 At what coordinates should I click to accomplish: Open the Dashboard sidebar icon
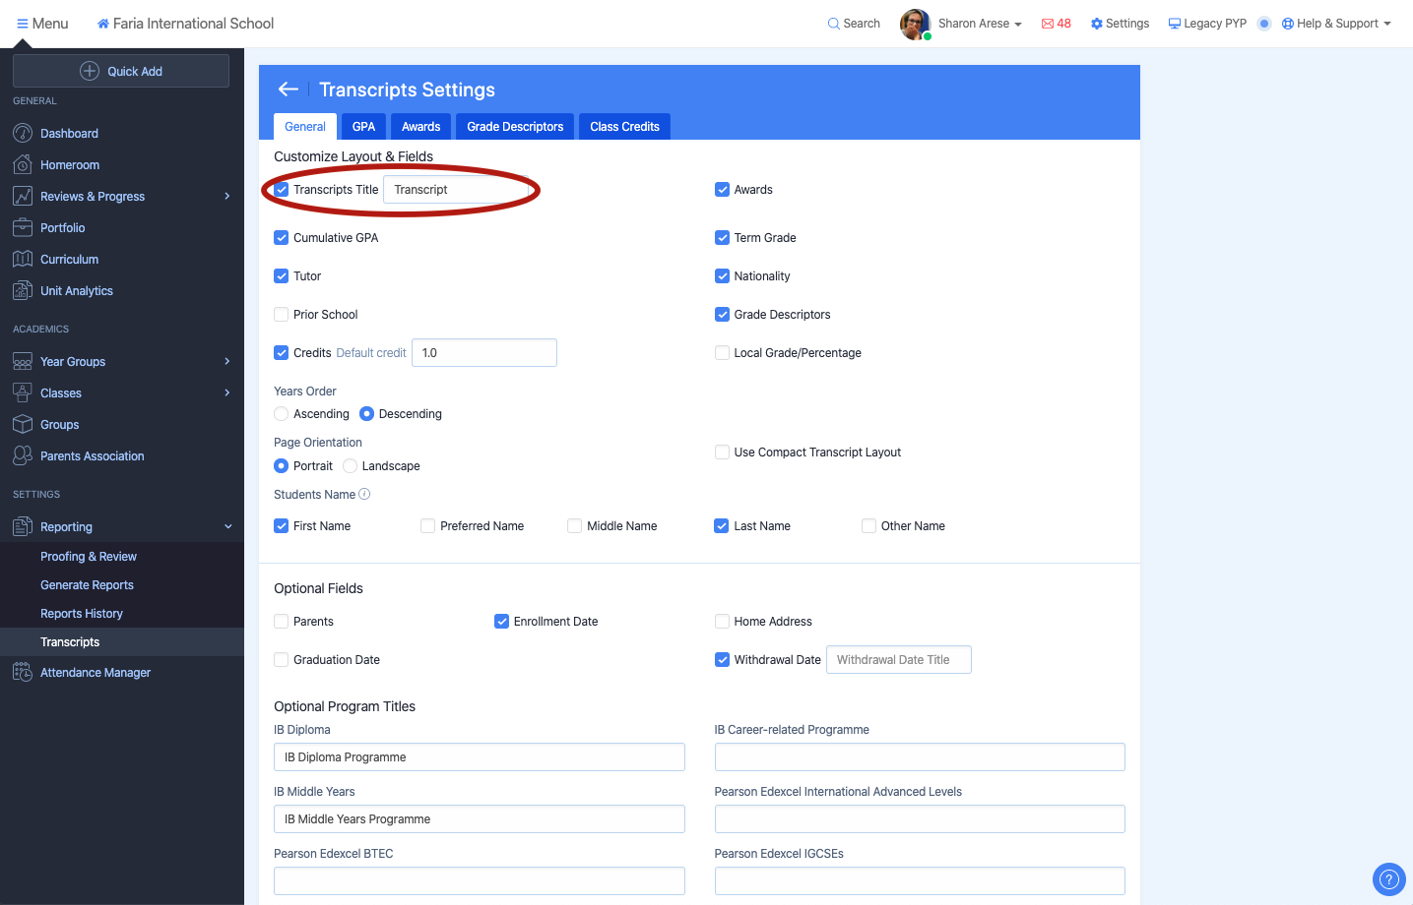point(23,133)
